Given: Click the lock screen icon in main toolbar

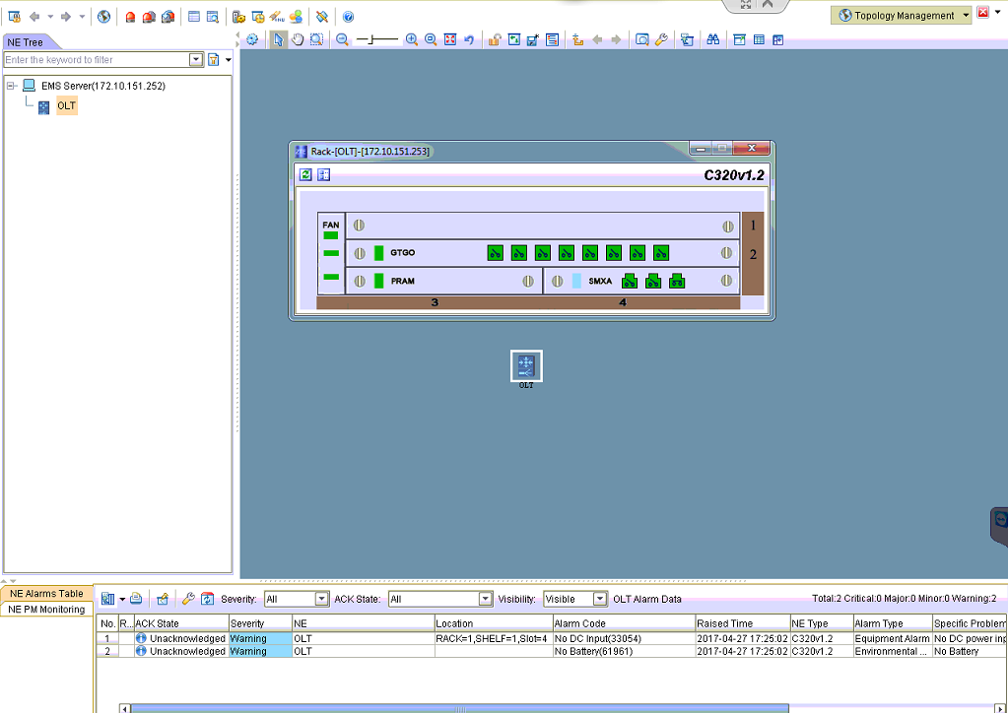Looking at the screenshot, I should (x=14, y=17).
